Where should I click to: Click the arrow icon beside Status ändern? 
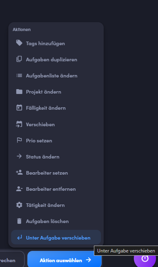[19, 156]
